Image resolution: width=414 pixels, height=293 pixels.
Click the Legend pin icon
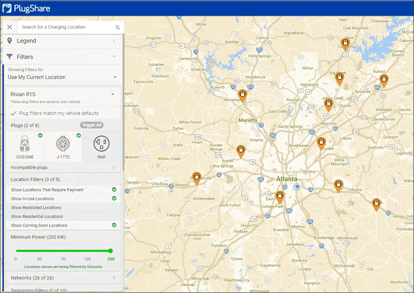[x=10, y=41]
